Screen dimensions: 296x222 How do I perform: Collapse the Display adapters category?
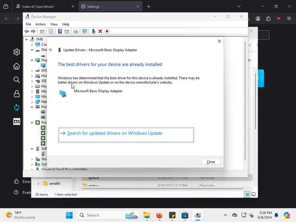(32, 60)
